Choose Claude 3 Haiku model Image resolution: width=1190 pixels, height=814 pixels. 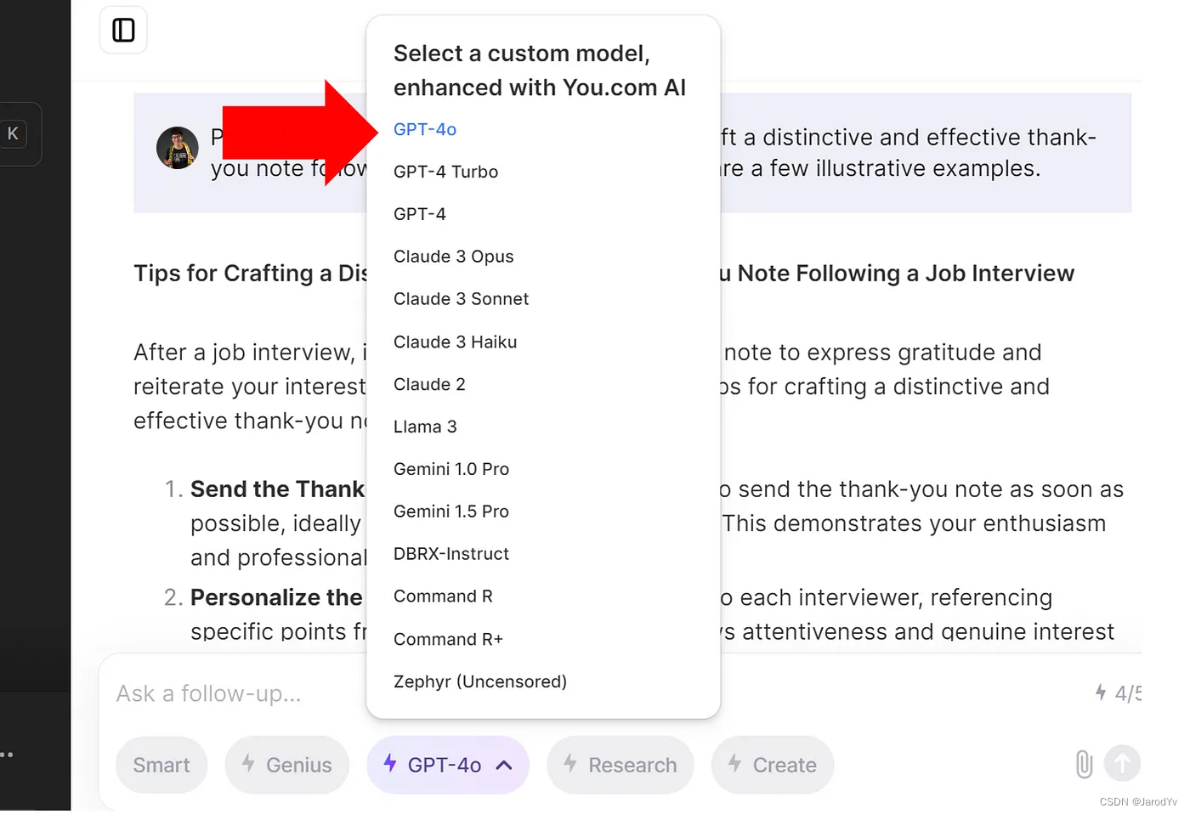[x=456, y=342]
